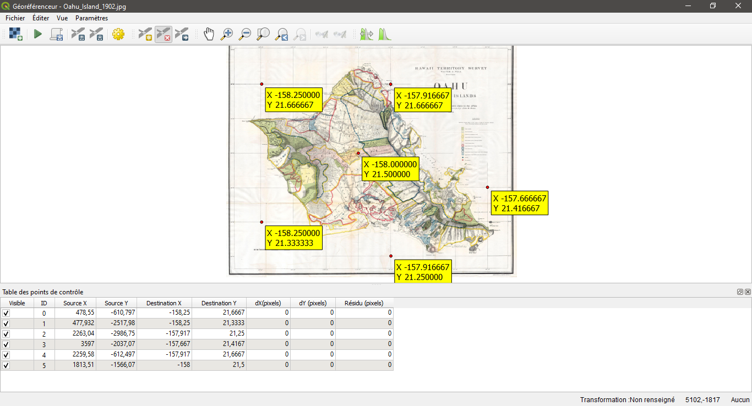Click Destination Y cell 21,5

(x=219, y=365)
